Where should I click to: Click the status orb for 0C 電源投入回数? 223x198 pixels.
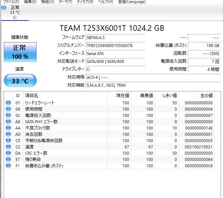pyautogui.click(x=8, y=115)
